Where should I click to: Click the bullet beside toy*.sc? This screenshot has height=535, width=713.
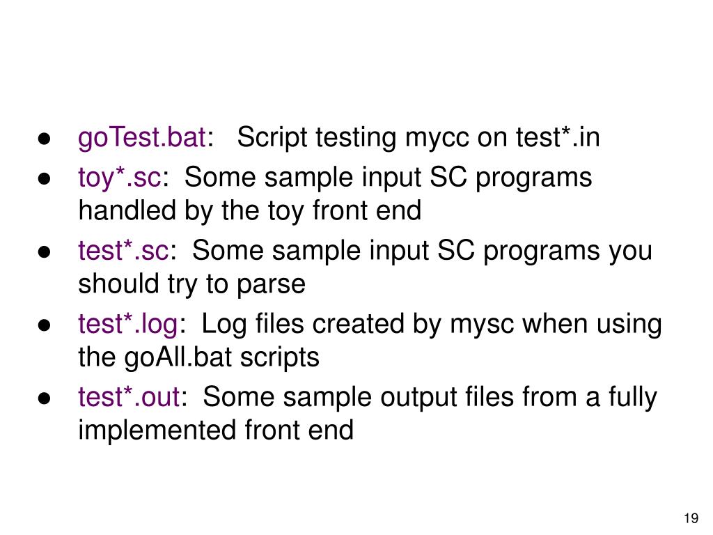44,178
